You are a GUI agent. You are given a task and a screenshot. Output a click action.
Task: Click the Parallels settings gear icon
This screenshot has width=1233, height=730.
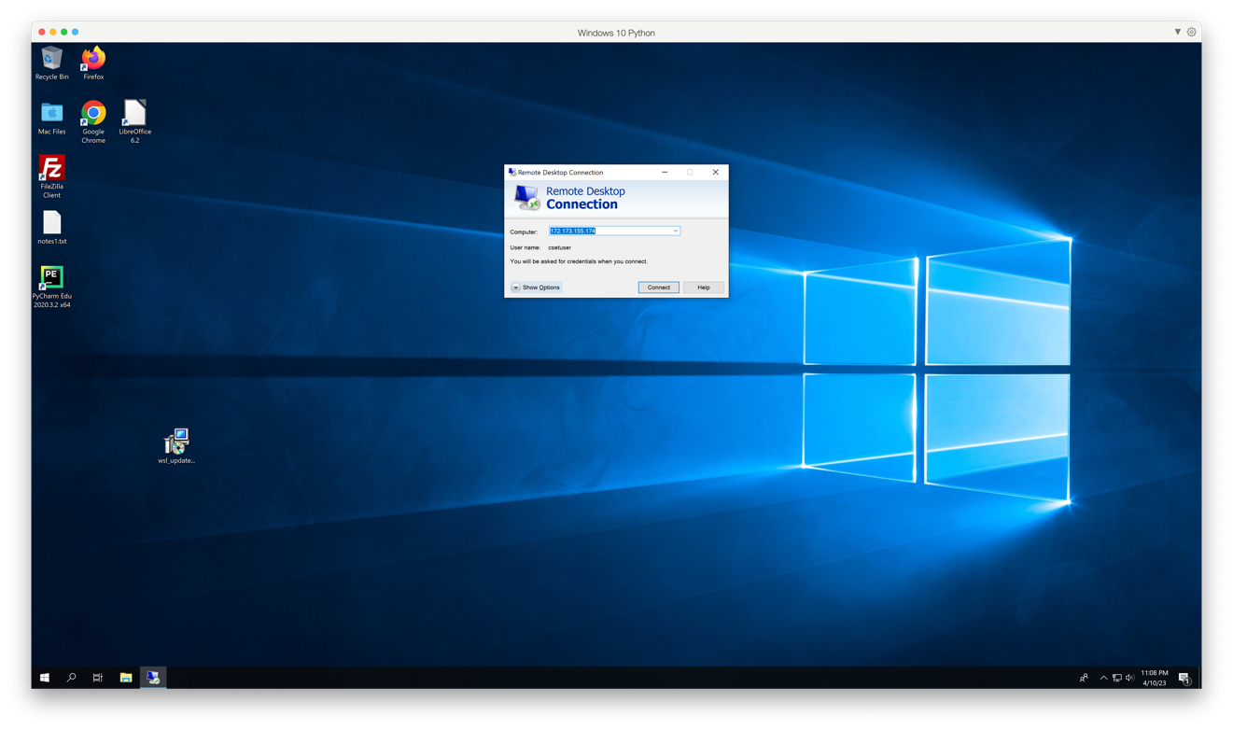tap(1192, 32)
